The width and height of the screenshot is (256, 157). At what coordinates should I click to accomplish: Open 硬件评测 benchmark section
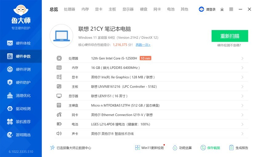point(21,70)
